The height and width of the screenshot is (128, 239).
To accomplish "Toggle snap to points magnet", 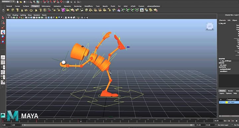I will (x=51, y=2).
